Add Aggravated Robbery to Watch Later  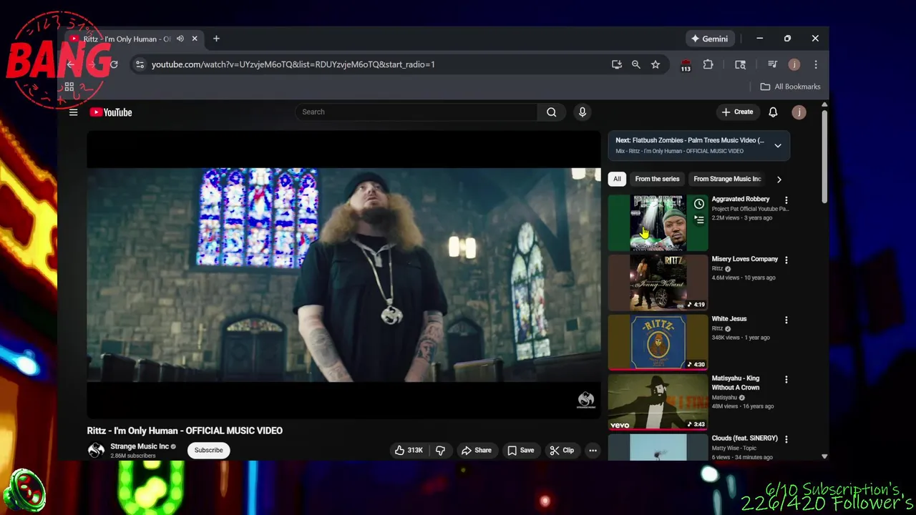699,204
